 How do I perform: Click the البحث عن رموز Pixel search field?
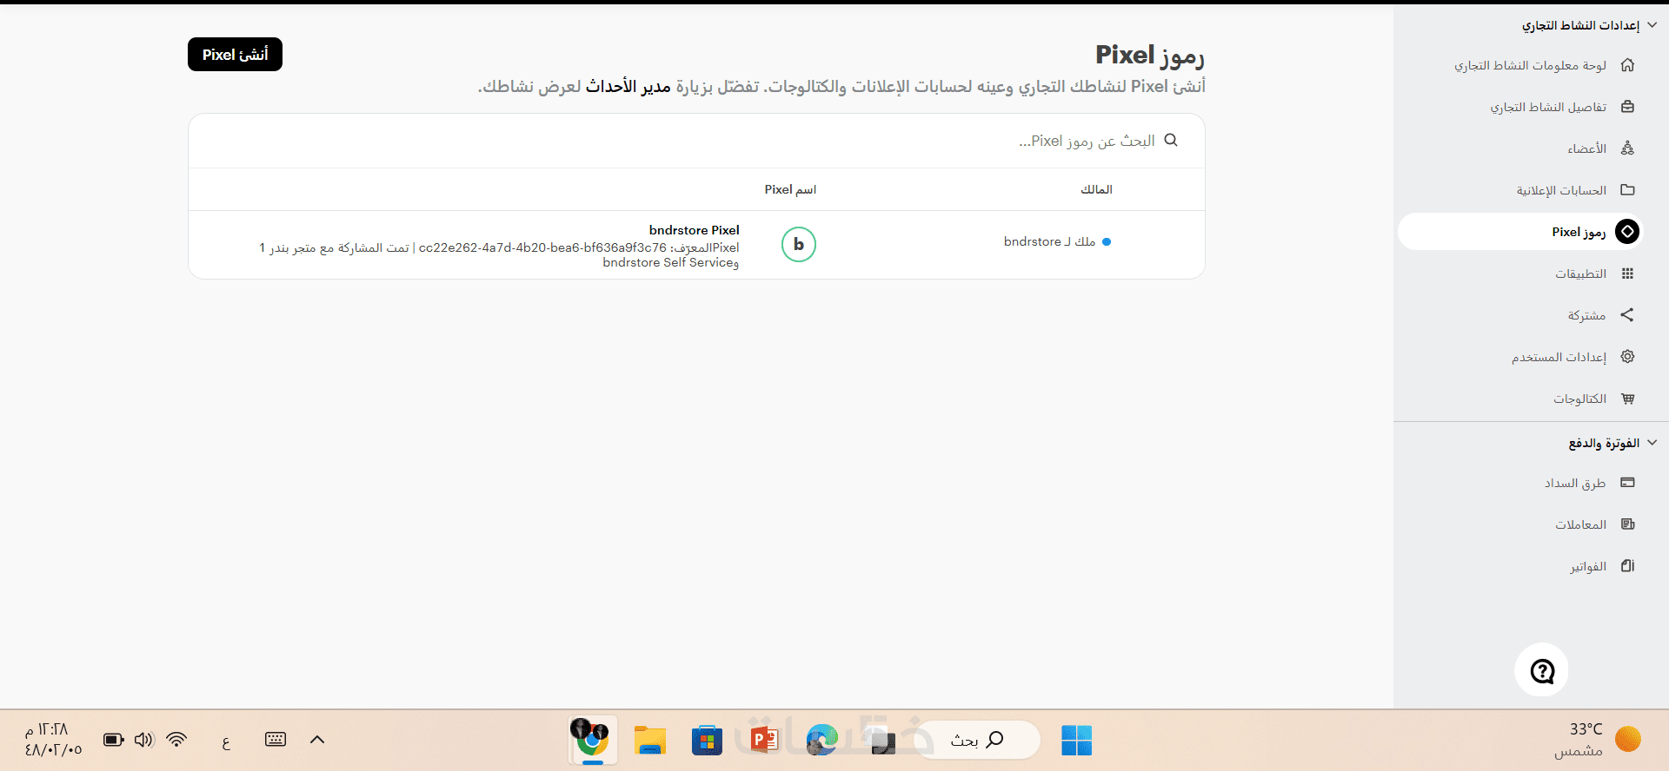(696, 141)
